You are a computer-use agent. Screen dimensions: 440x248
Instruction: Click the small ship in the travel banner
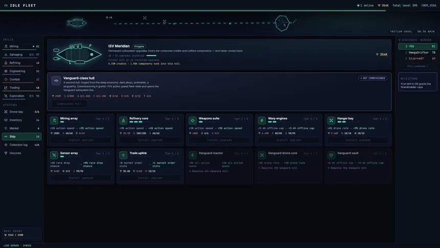pyautogui.click(x=76, y=23)
